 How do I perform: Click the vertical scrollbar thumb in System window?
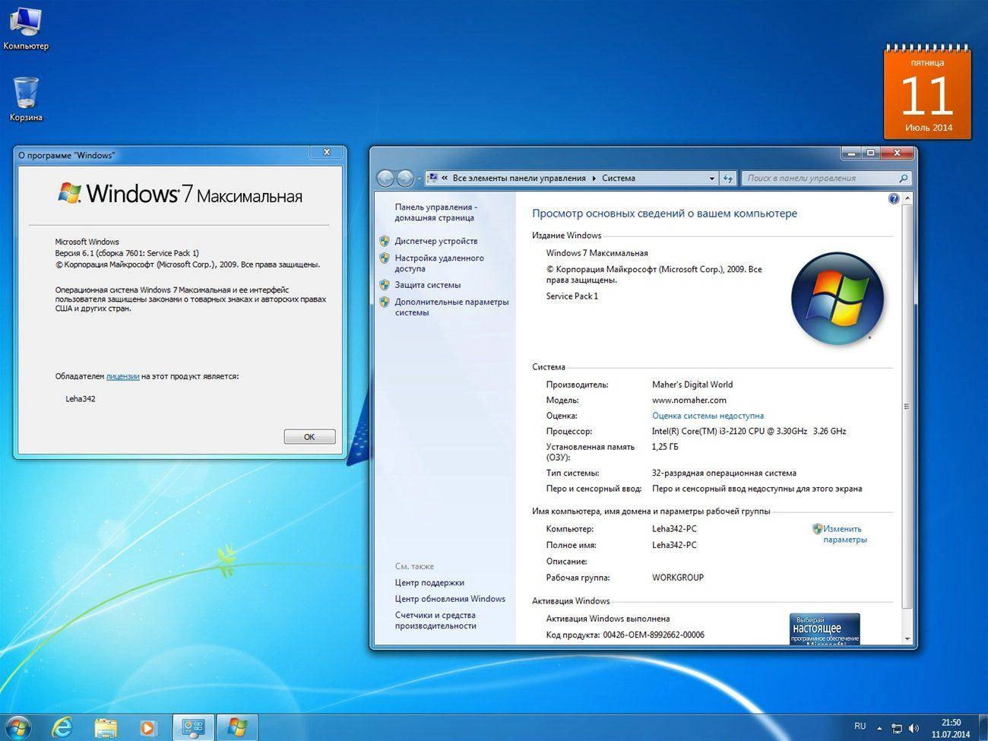pyautogui.click(x=907, y=407)
